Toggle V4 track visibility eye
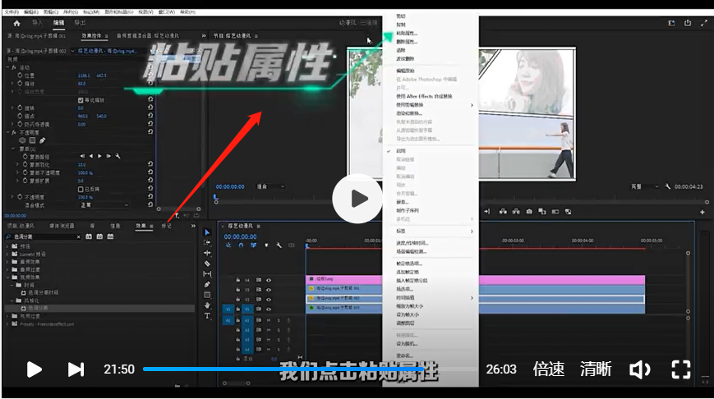The image size is (714, 399). coord(269,280)
